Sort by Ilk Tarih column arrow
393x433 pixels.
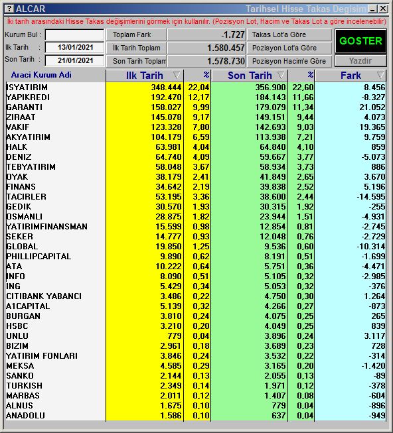[x=177, y=75]
